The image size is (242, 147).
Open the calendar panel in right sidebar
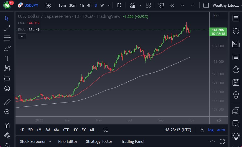(x=236, y=82)
